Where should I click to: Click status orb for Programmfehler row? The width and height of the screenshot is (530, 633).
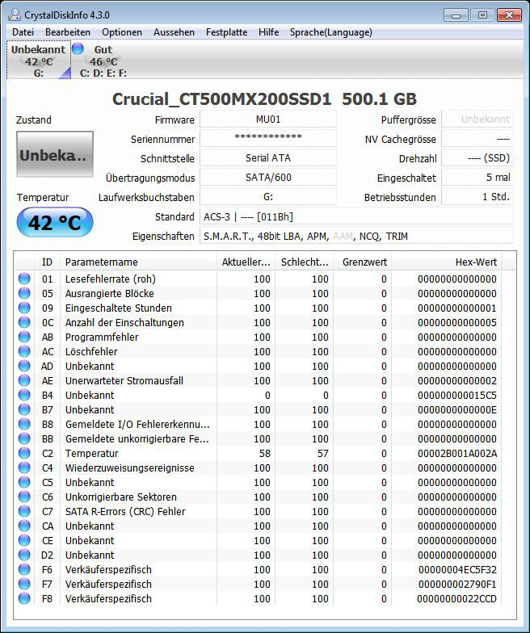pos(24,337)
